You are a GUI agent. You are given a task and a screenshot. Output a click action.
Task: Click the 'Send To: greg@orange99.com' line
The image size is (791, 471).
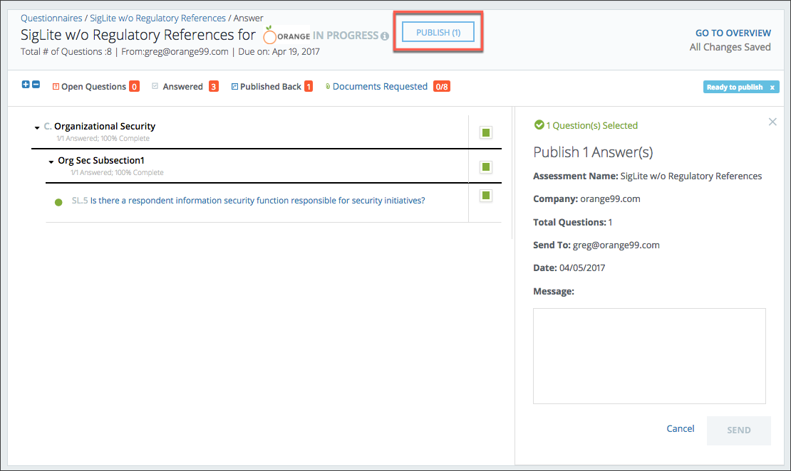pyautogui.click(x=596, y=245)
